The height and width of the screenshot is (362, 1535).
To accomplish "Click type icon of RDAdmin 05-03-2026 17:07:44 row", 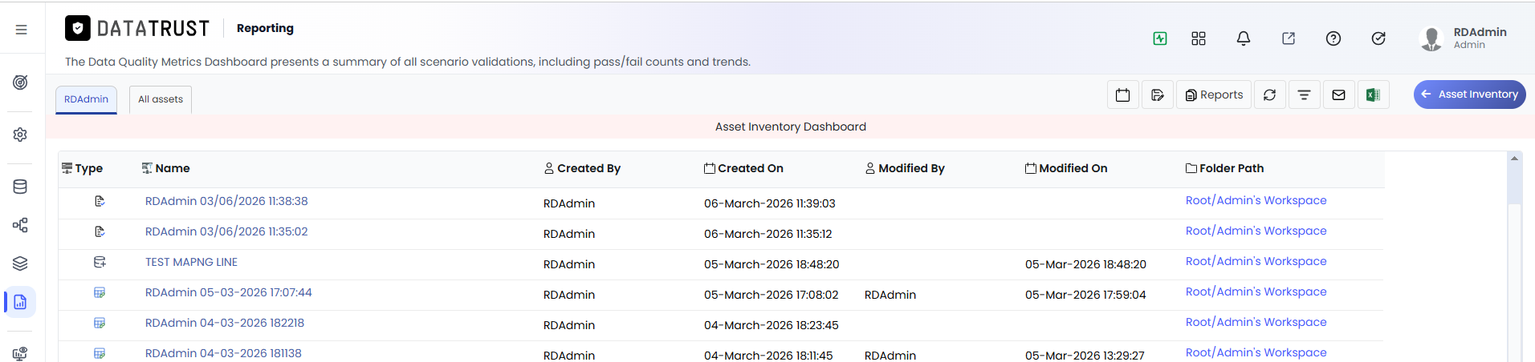I will click(x=100, y=292).
